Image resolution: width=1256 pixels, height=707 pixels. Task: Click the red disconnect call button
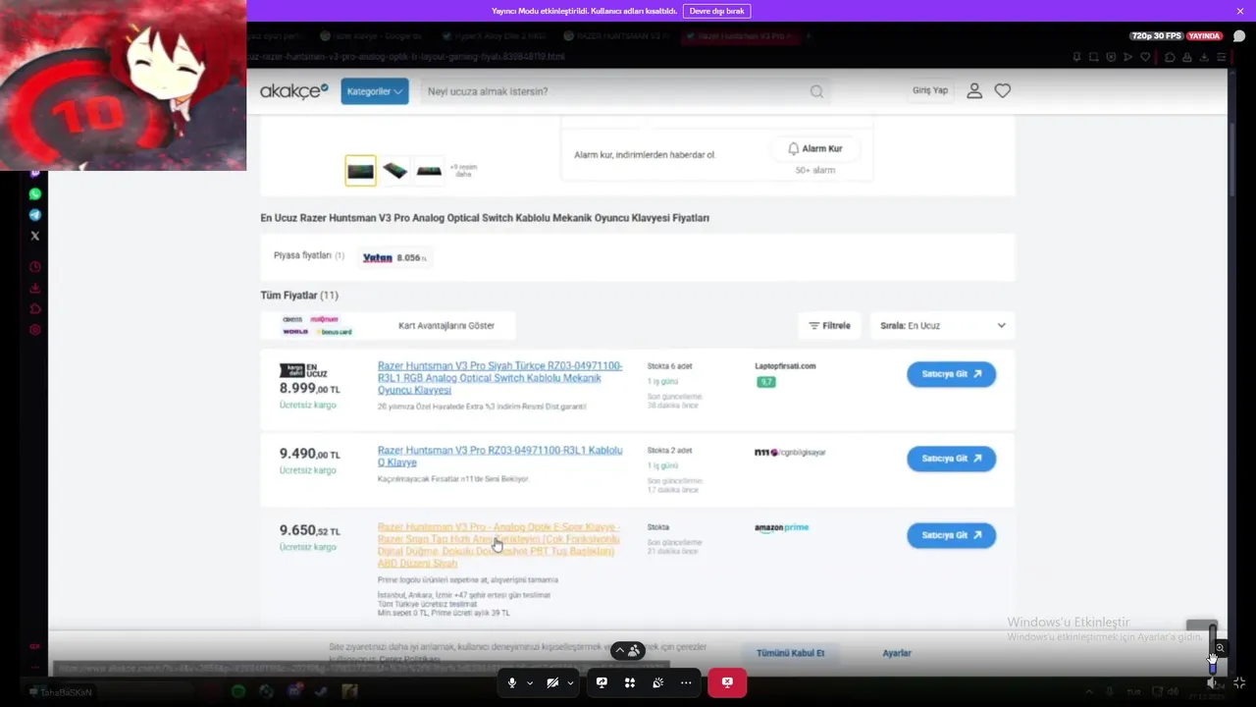(727, 682)
